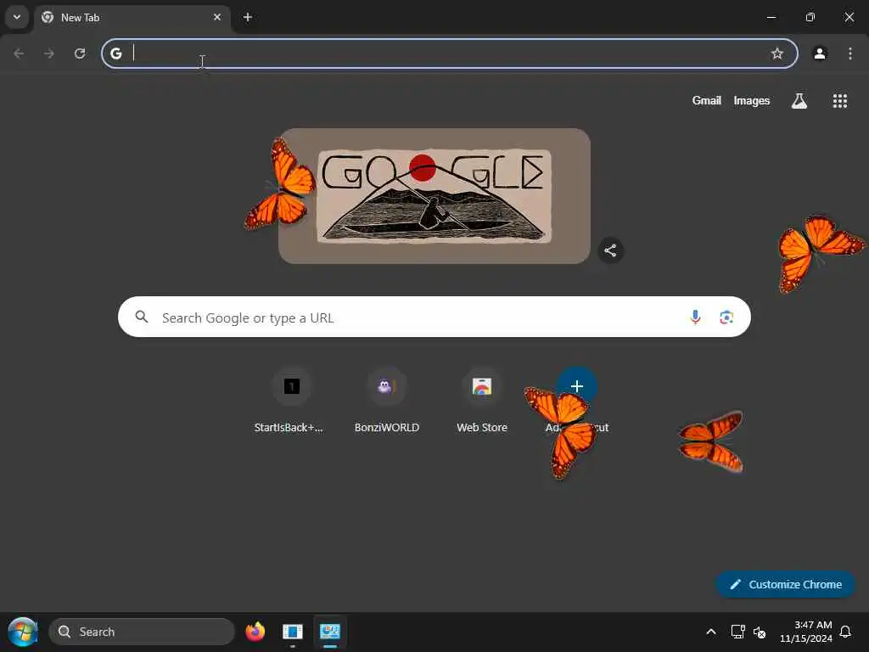Select the active monitor icon taskbar app

click(x=330, y=632)
